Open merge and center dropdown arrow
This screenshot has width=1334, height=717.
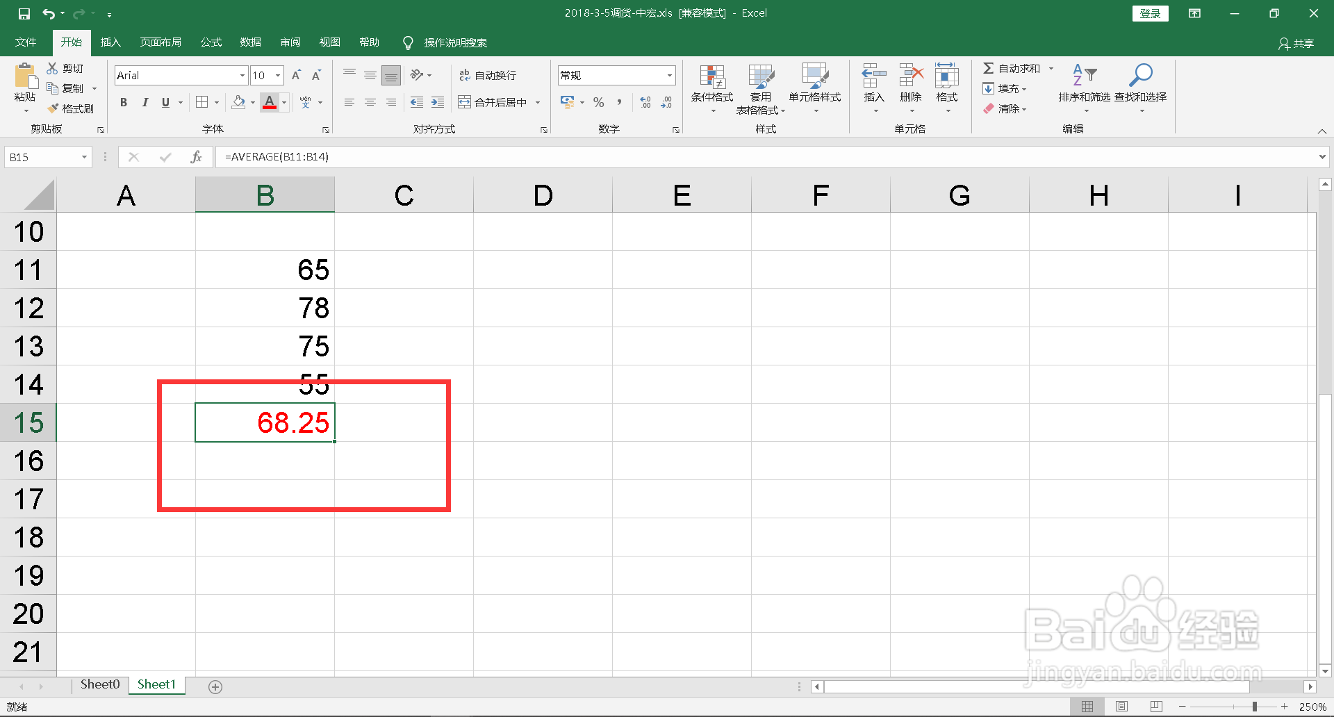[x=538, y=103]
